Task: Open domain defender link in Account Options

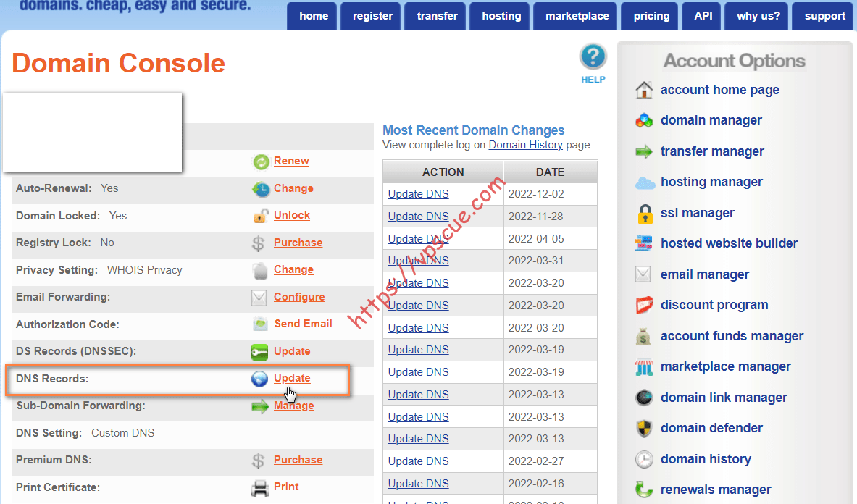Action: tap(711, 428)
